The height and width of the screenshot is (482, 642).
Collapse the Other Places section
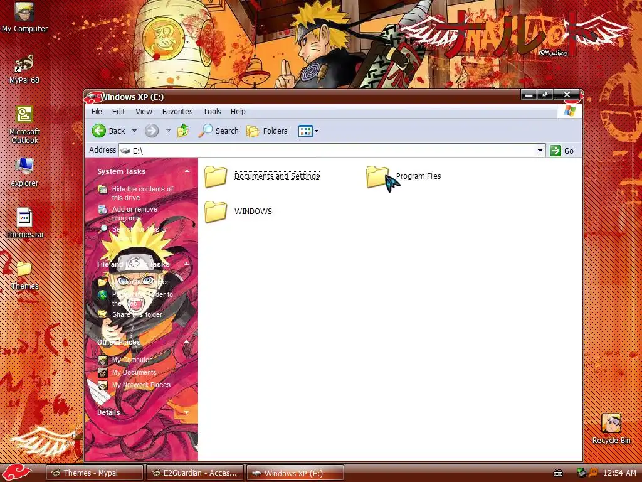click(x=187, y=342)
